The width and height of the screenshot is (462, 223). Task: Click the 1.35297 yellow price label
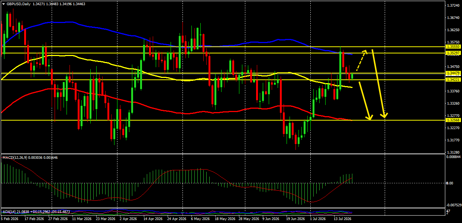coord(453,53)
